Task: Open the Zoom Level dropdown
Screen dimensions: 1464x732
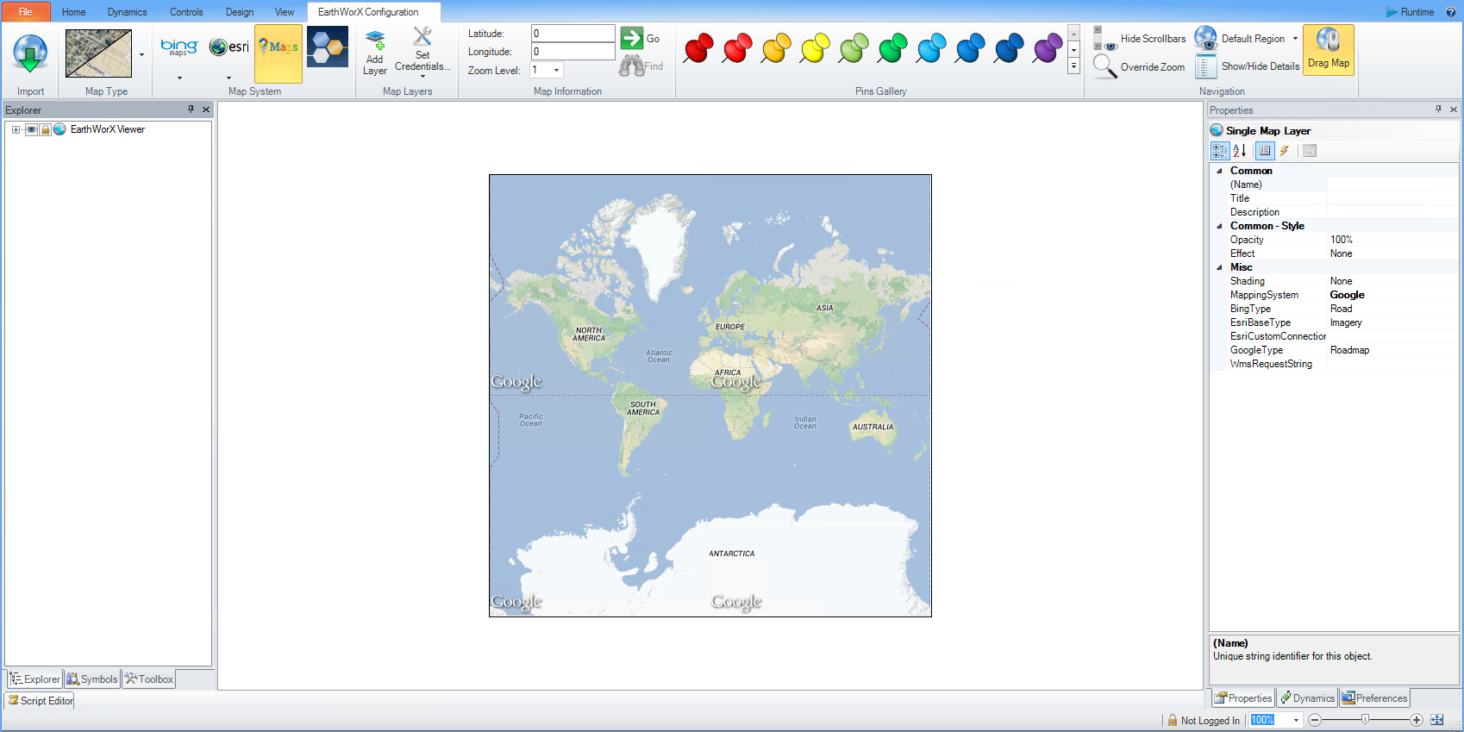Action: pyautogui.click(x=556, y=71)
